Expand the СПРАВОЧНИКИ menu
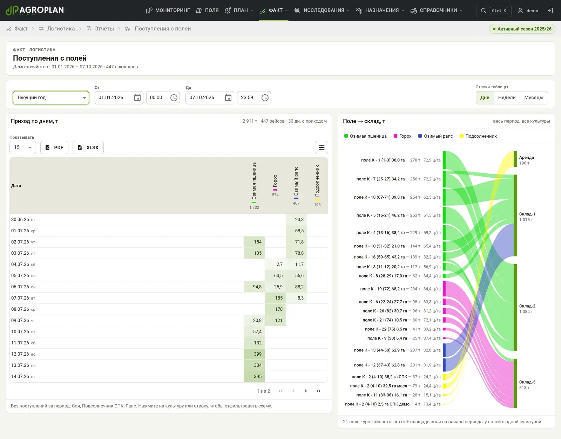The image size is (561, 439). [x=437, y=11]
